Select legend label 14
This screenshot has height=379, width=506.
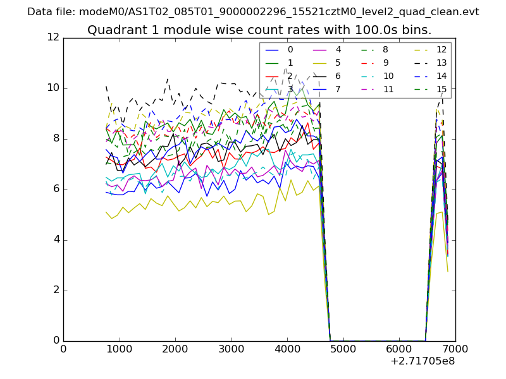pos(441,76)
